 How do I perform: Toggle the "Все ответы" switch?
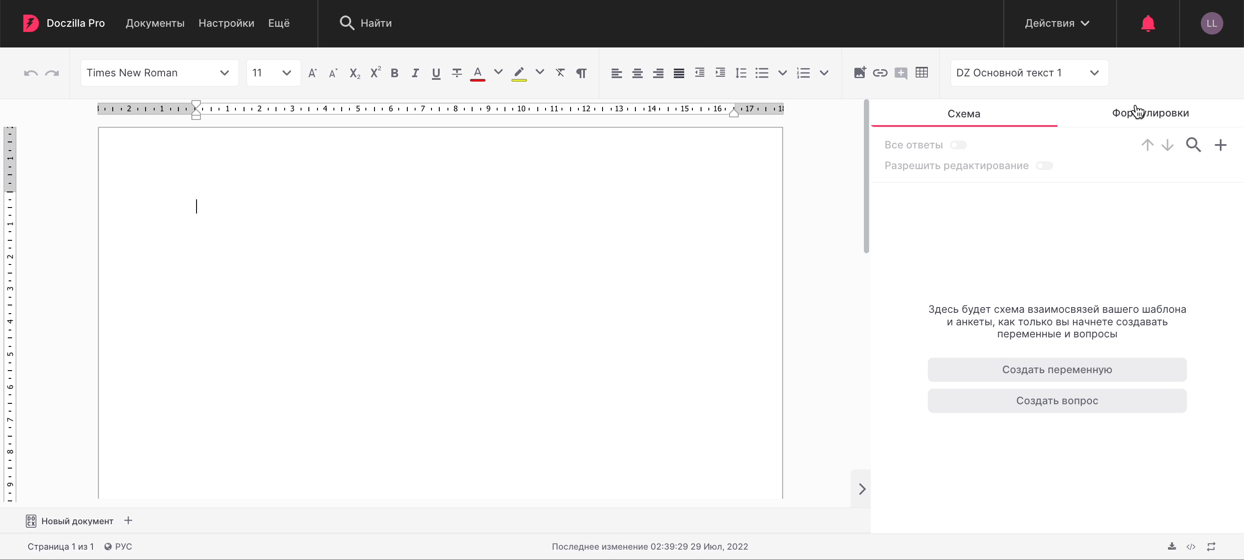pos(958,145)
